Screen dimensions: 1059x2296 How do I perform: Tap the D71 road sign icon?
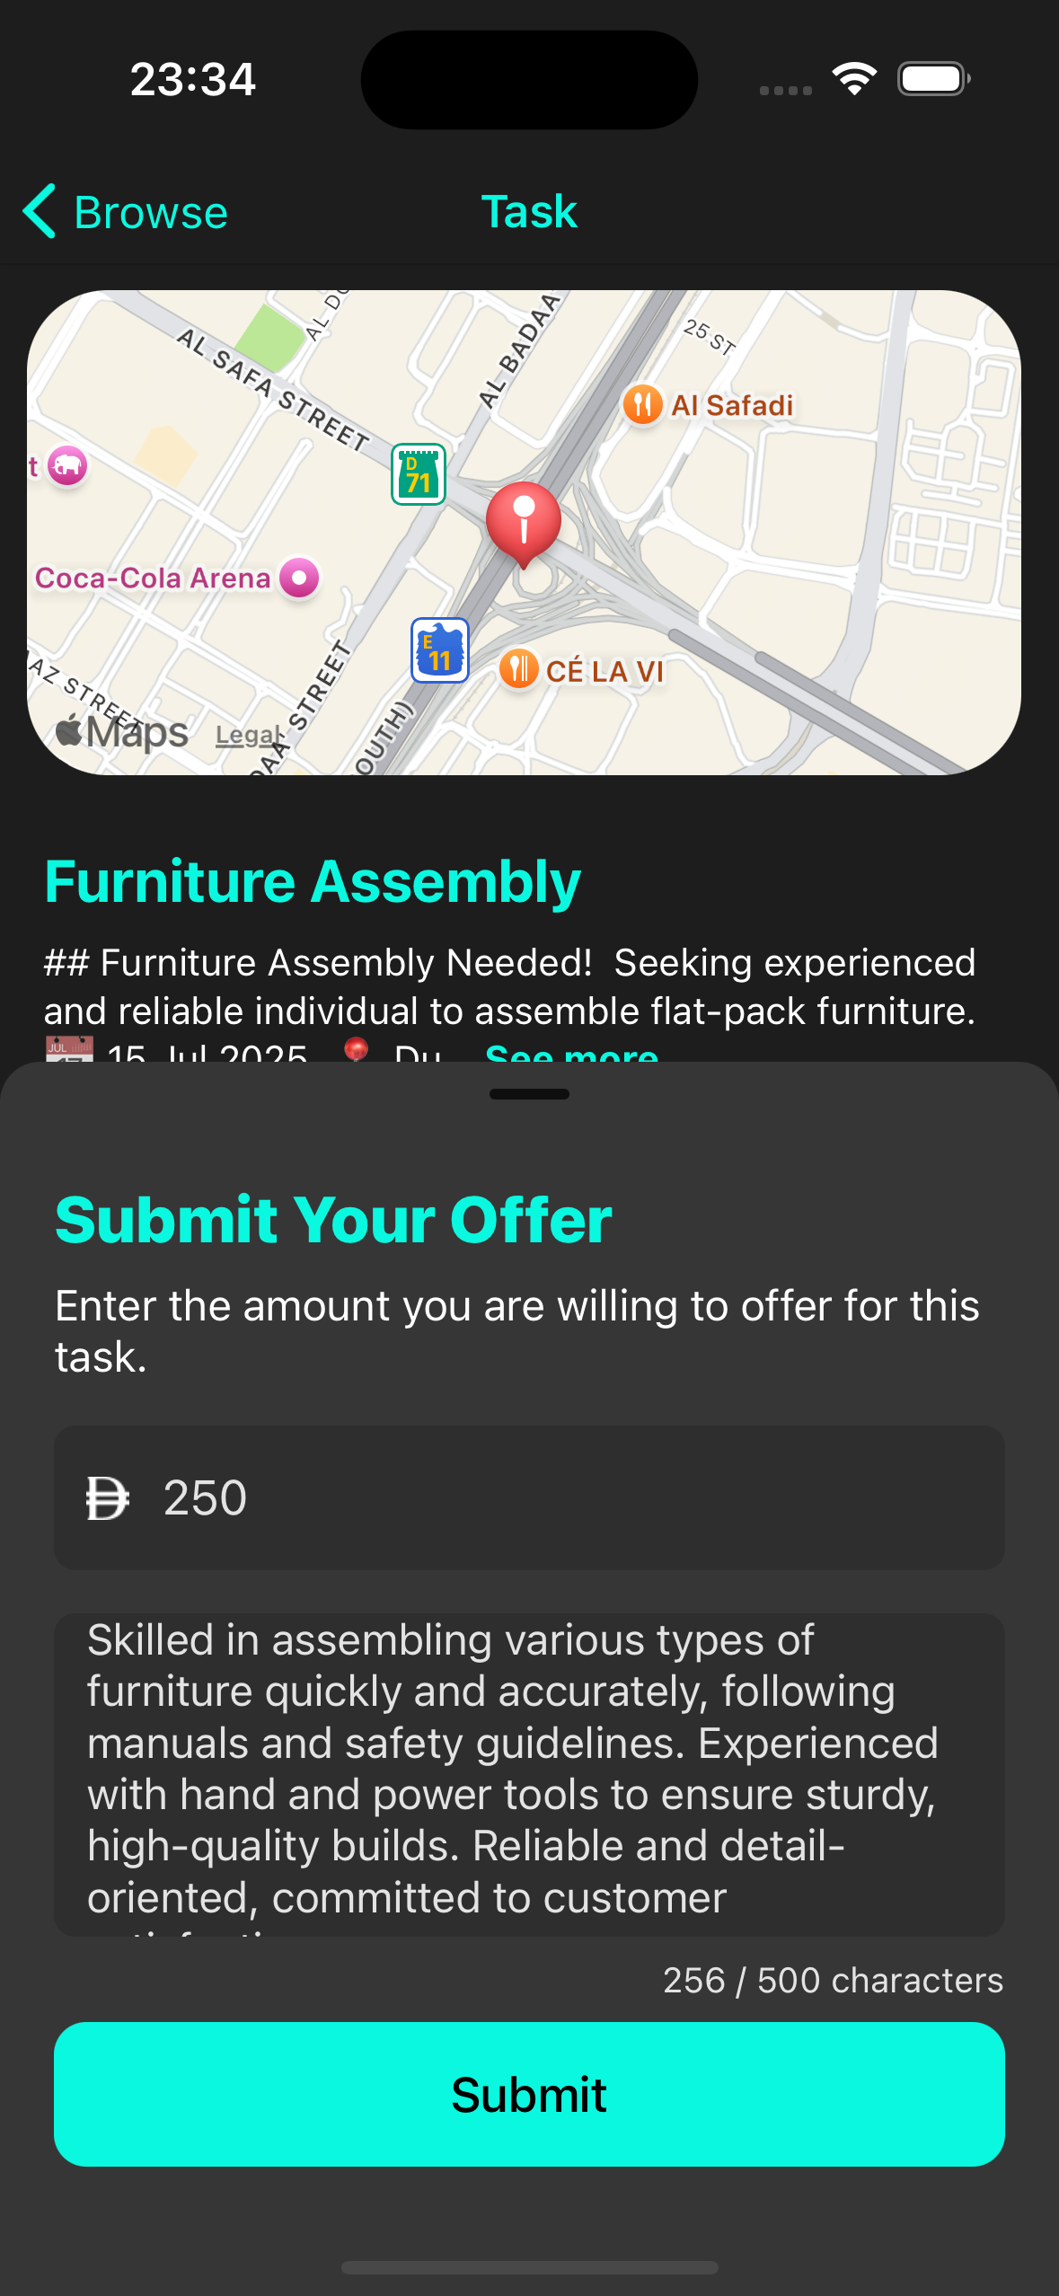click(x=419, y=474)
